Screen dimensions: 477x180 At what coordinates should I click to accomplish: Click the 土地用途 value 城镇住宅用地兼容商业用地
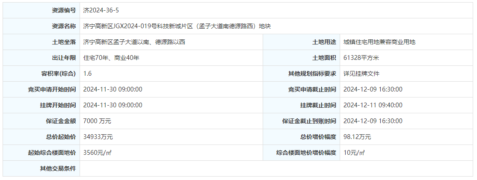point(379,42)
